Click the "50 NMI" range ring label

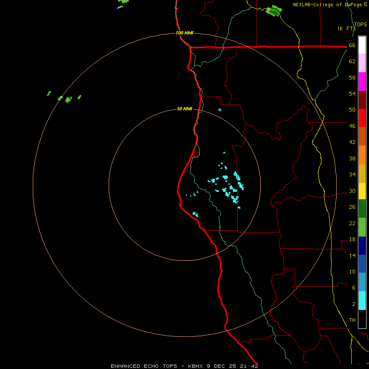(184, 109)
